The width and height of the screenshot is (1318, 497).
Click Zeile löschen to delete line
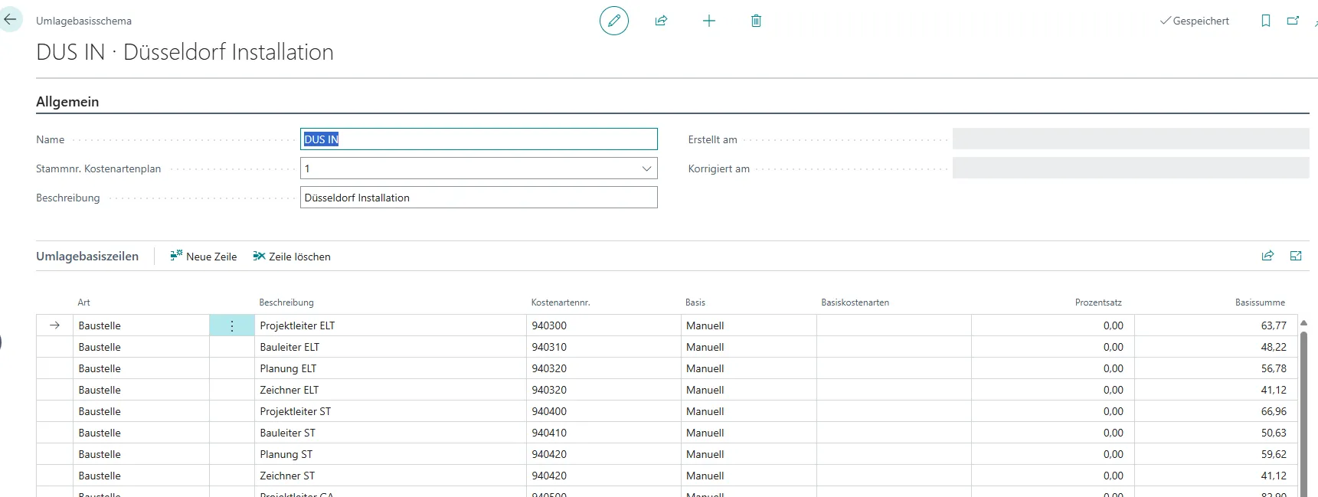292,257
